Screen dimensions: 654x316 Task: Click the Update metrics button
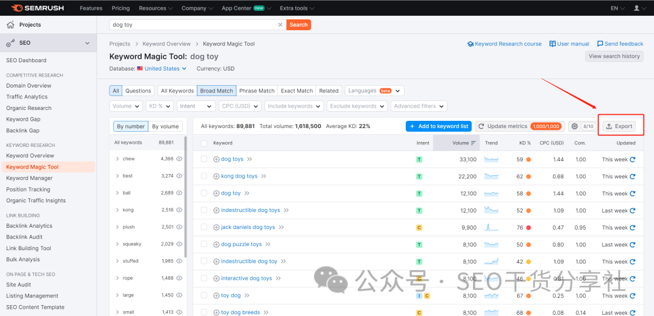tap(520, 126)
